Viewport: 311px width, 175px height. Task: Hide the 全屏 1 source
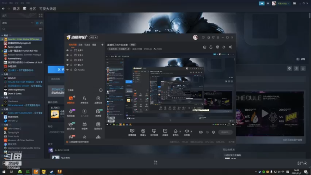click(67, 51)
